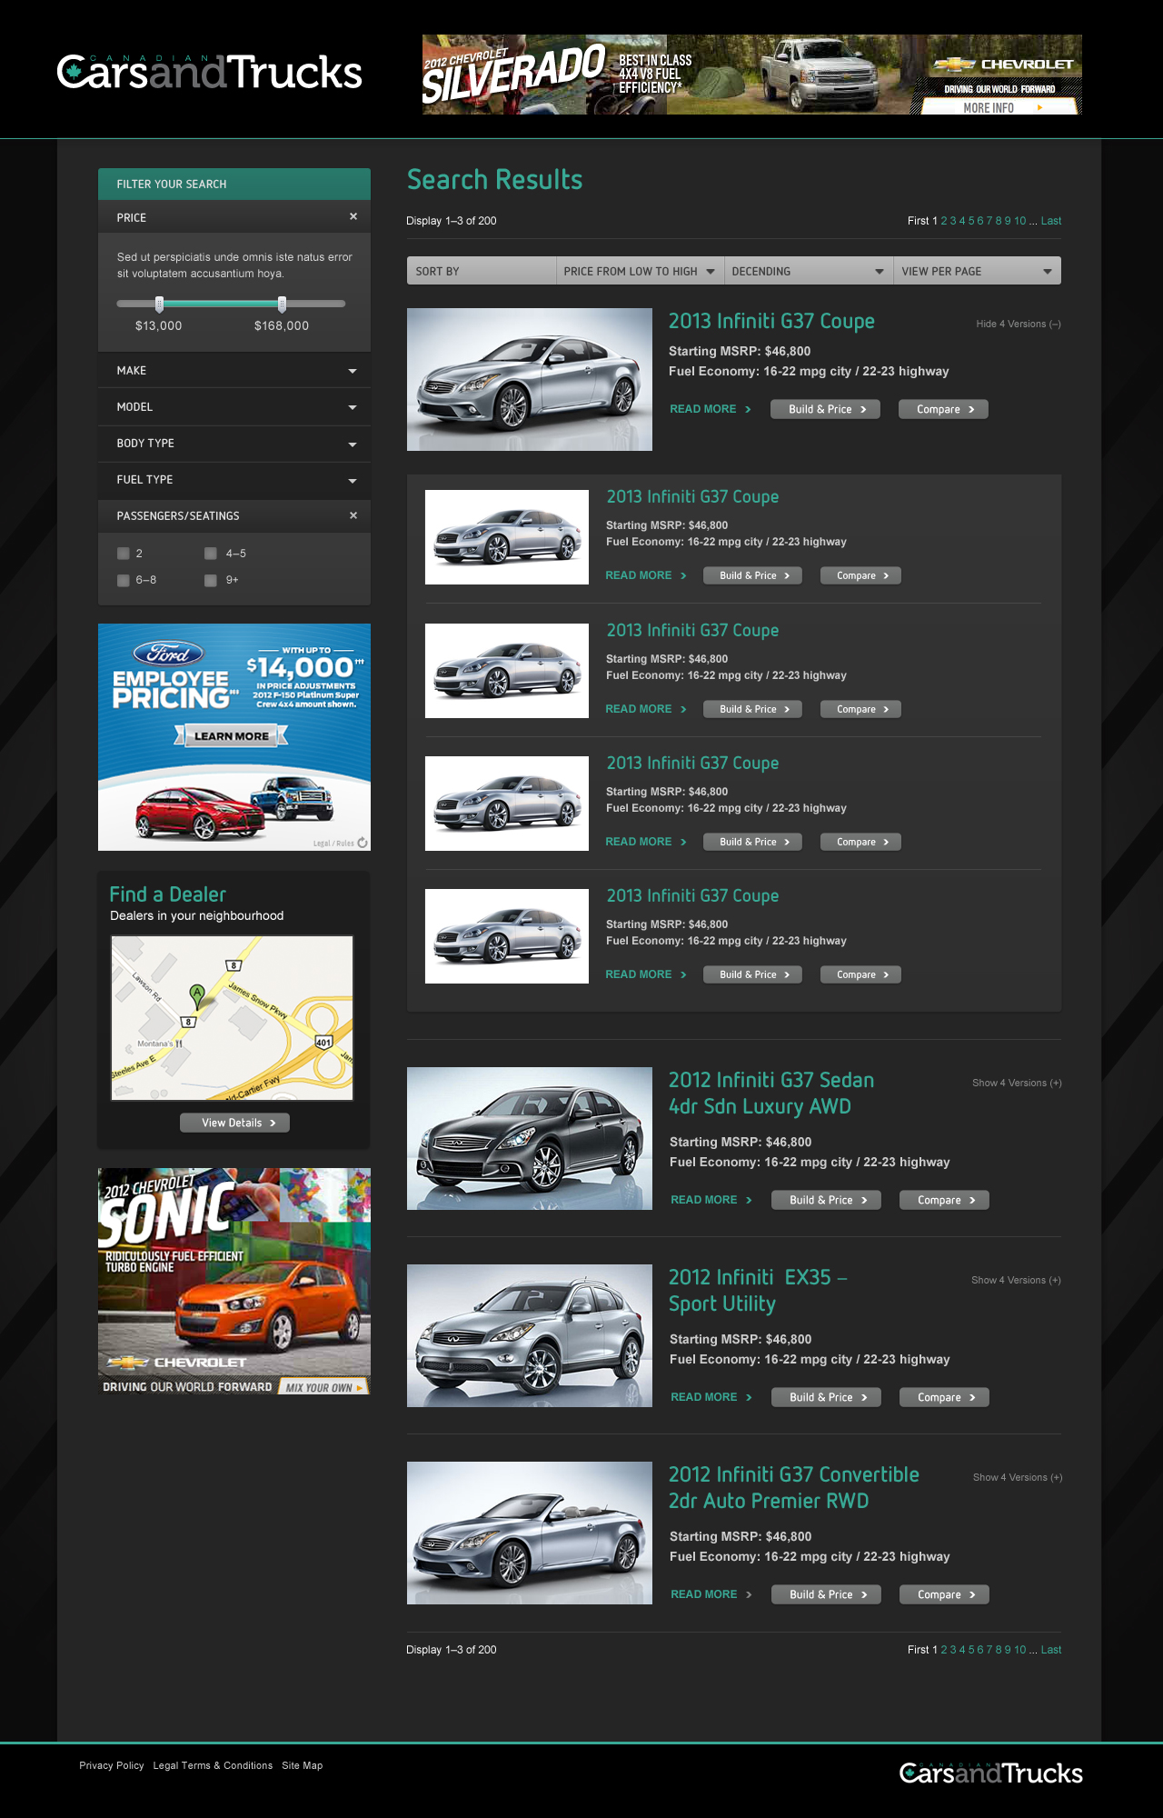Click the minimum price slider handle at $13,000
The image size is (1163, 1818).
pyautogui.click(x=159, y=304)
